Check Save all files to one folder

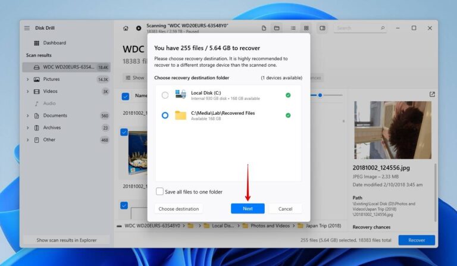(159, 192)
